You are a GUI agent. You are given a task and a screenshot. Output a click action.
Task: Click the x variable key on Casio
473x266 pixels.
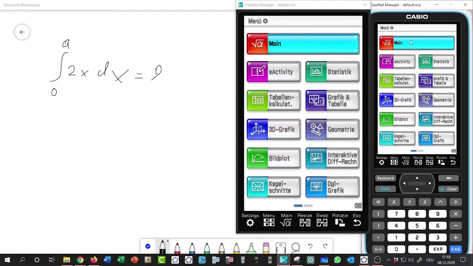pyautogui.click(x=394, y=202)
